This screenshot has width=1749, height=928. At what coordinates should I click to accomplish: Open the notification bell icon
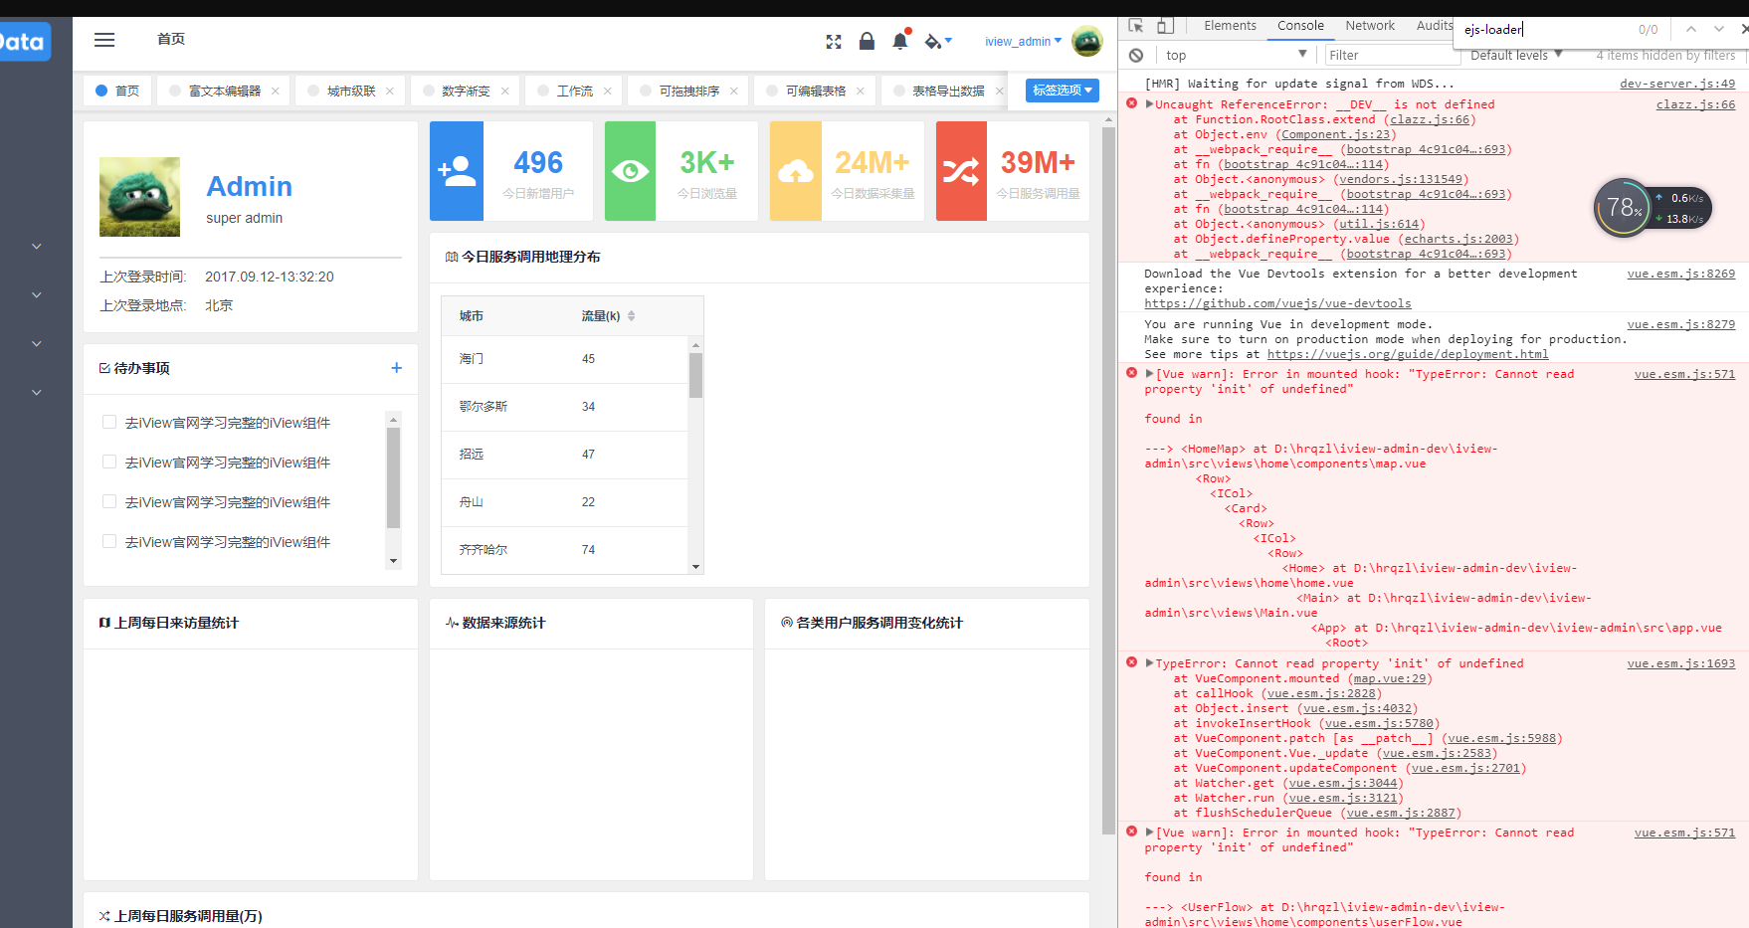(x=900, y=41)
